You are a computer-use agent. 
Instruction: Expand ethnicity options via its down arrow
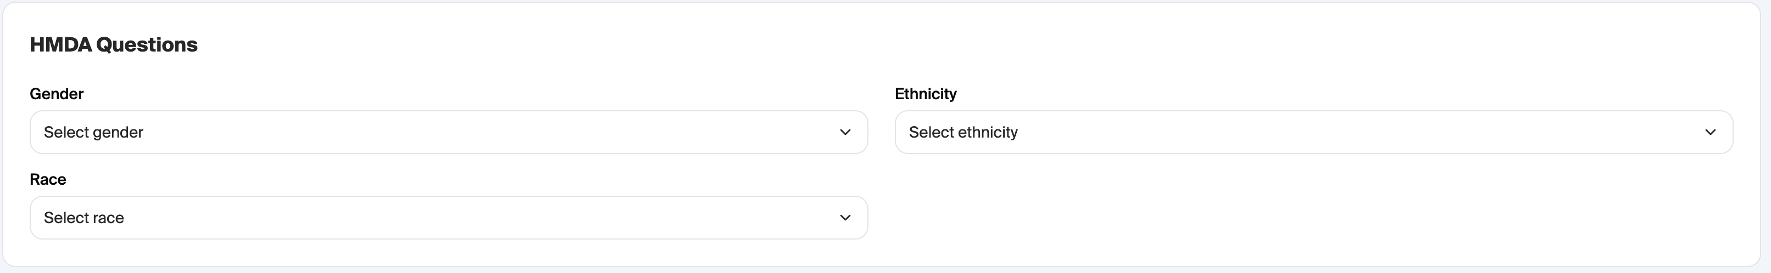tap(1710, 132)
